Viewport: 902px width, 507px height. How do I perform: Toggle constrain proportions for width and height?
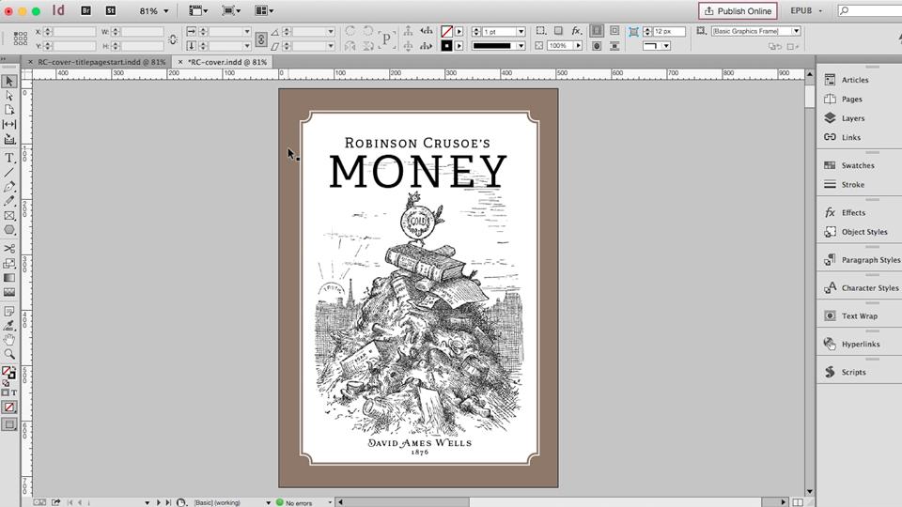pyautogui.click(x=173, y=39)
